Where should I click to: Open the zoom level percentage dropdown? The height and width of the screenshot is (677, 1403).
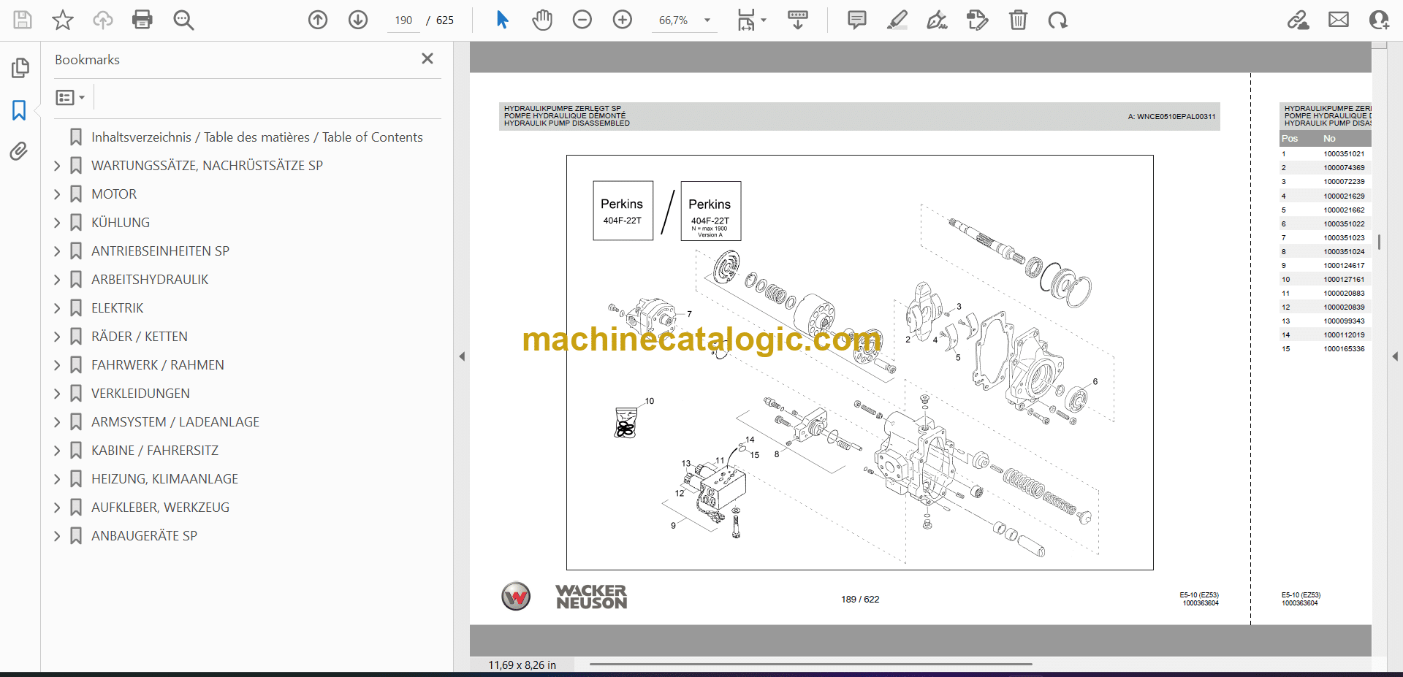(x=707, y=20)
